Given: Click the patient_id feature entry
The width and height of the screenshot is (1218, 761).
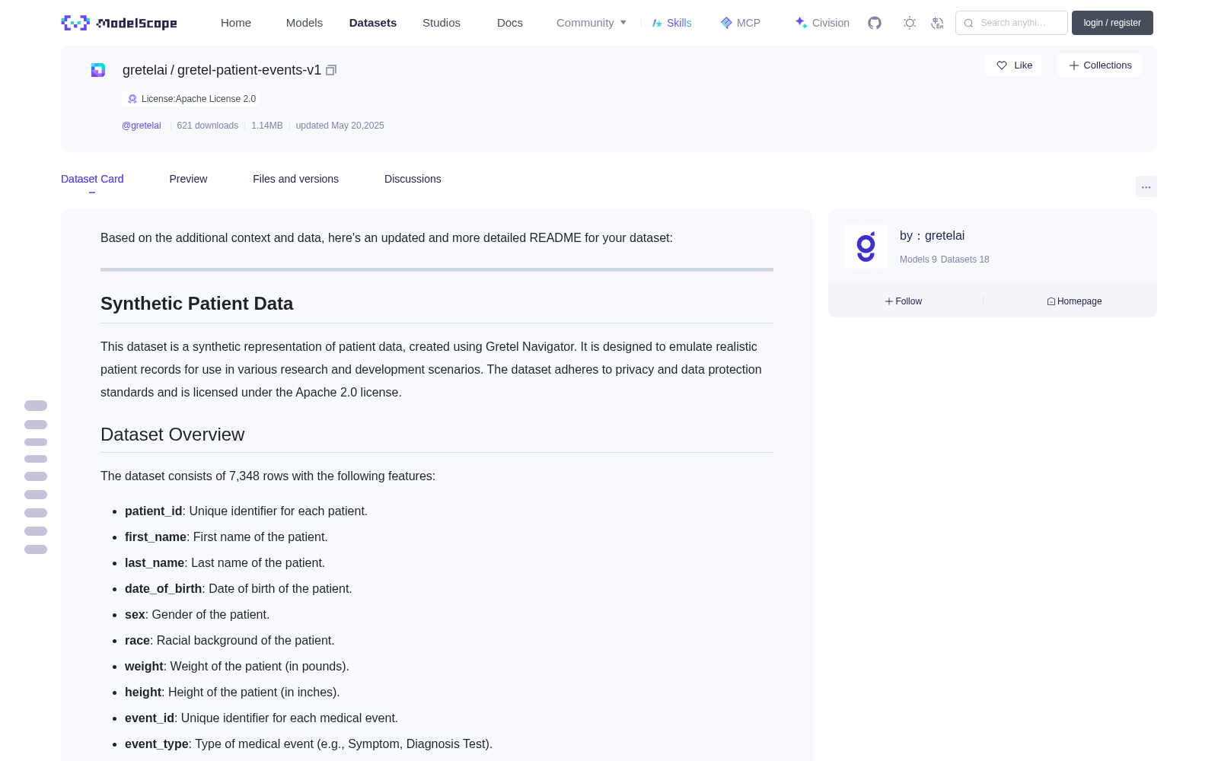Looking at the screenshot, I should coord(246,511).
